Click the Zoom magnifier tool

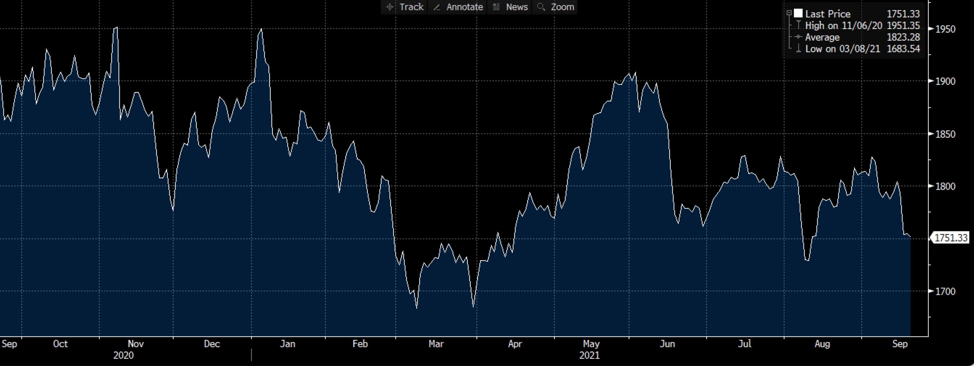click(x=556, y=7)
